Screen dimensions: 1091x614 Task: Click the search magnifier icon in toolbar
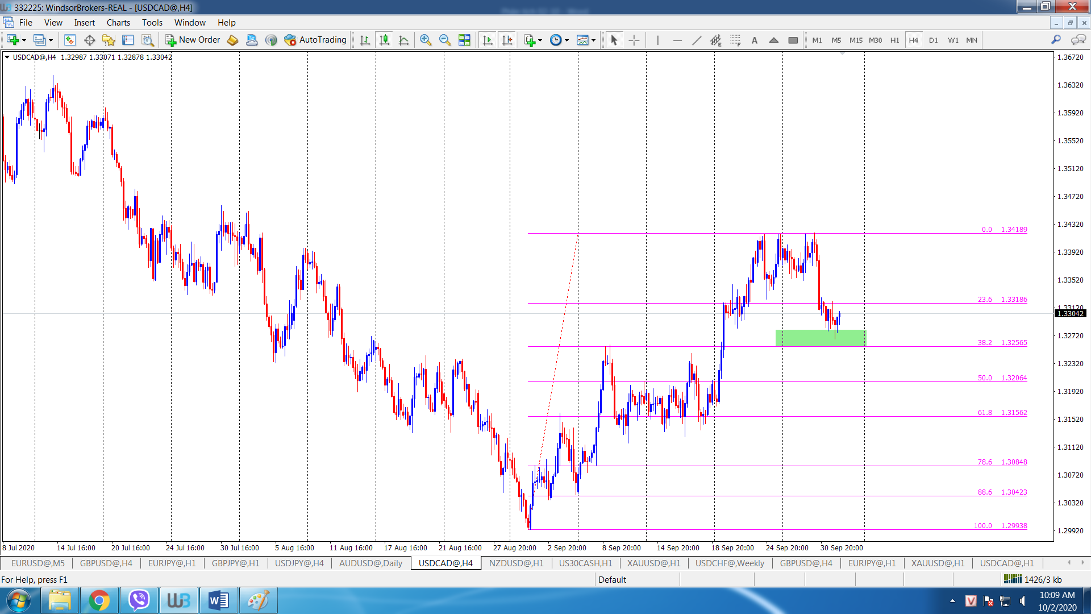click(x=1056, y=40)
